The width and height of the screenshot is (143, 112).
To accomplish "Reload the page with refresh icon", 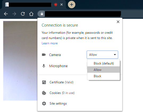I will point(23,14).
